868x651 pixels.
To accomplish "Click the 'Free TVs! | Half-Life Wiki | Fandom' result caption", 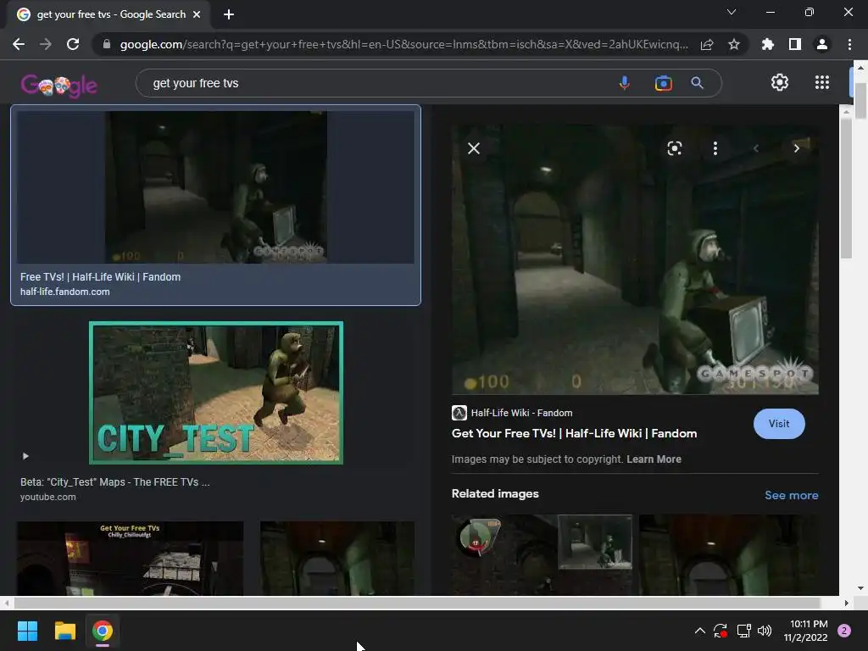I will (x=100, y=277).
